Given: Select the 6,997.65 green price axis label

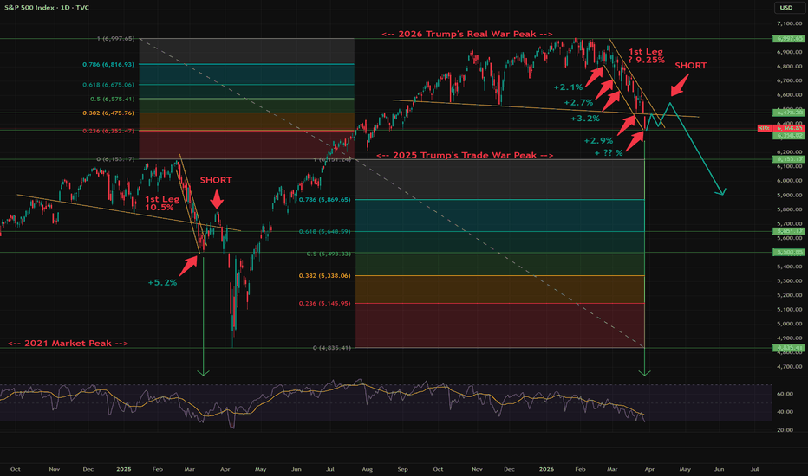Looking at the screenshot, I should click(x=786, y=40).
